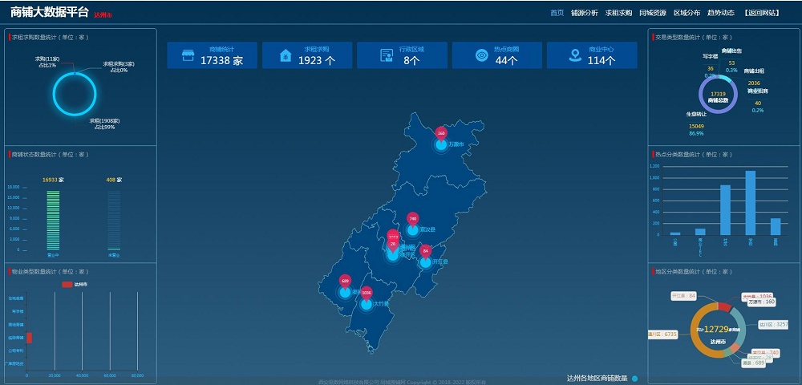
Task: Click the 渠县 : 689 label
Action: (x=753, y=363)
